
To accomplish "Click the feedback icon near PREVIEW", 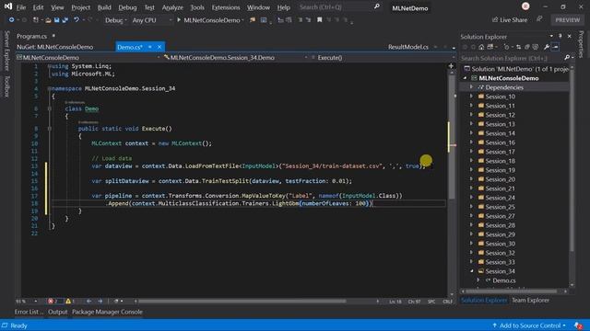I will coord(539,19).
